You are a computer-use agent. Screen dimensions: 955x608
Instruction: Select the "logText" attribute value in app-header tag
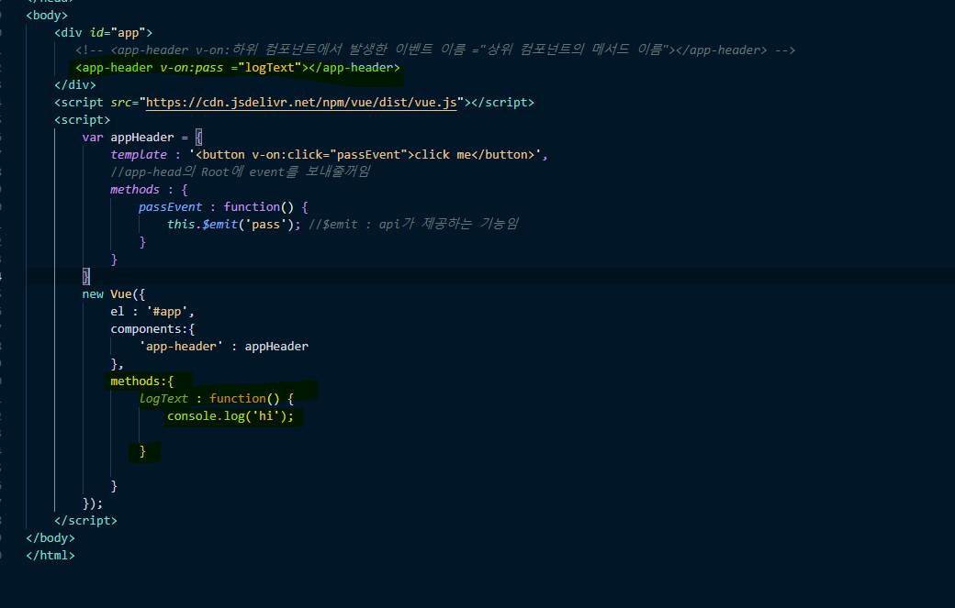coord(269,68)
